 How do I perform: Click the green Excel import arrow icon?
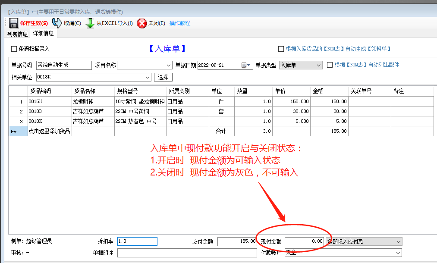point(91,23)
